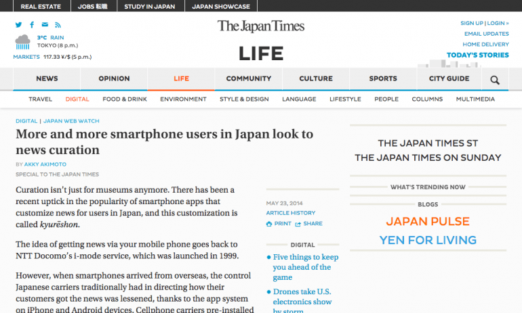Select LIFESTYLE sub-navigation item

coord(345,99)
